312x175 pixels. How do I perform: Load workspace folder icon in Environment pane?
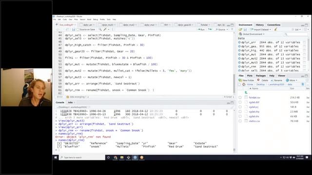click(240, 29)
